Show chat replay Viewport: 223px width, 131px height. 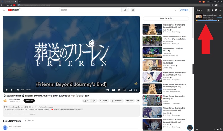pos(166,18)
